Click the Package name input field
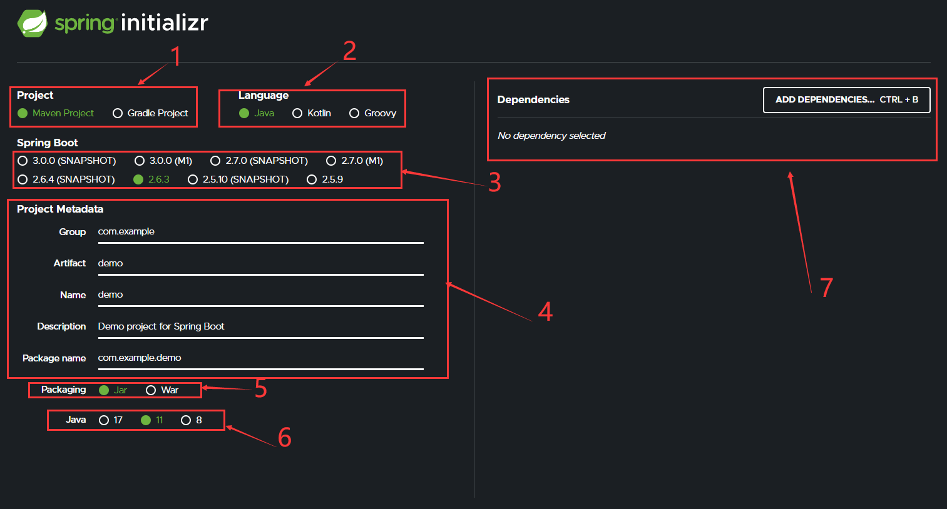This screenshot has height=509, width=947. (261, 358)
